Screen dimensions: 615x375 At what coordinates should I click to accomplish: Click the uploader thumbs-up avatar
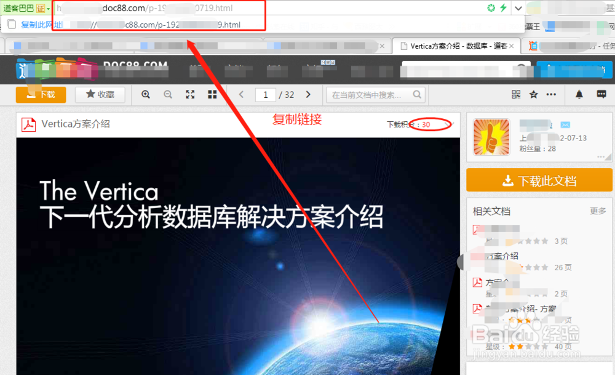pyautogui.click(x=491, y=137)
